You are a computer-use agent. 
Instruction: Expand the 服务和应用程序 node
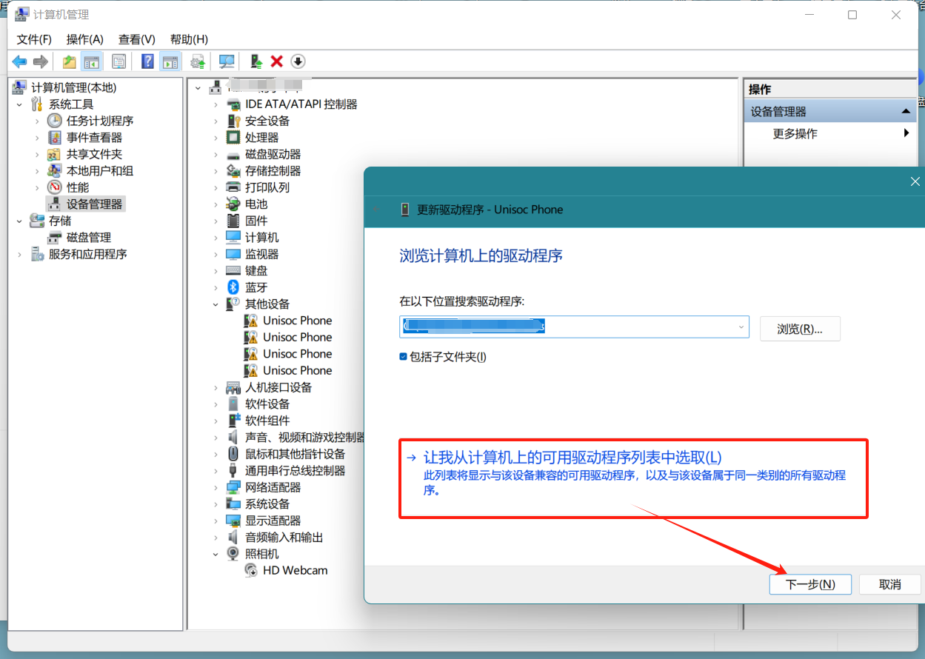(x=20, y=254)
